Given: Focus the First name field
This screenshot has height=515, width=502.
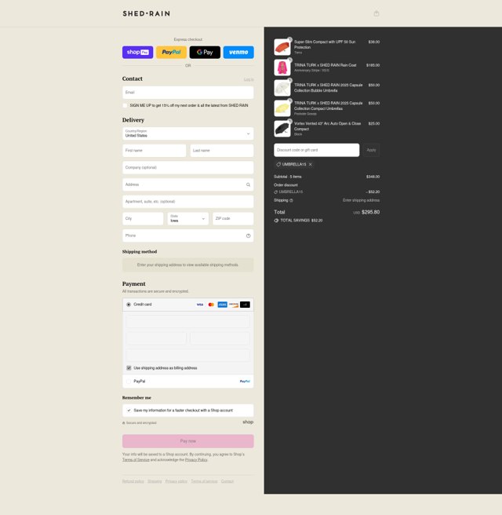Looking at the screenshot, I should 155,151.
